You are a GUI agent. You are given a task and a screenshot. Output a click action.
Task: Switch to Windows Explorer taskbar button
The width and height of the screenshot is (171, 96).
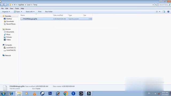click(19, 94)
